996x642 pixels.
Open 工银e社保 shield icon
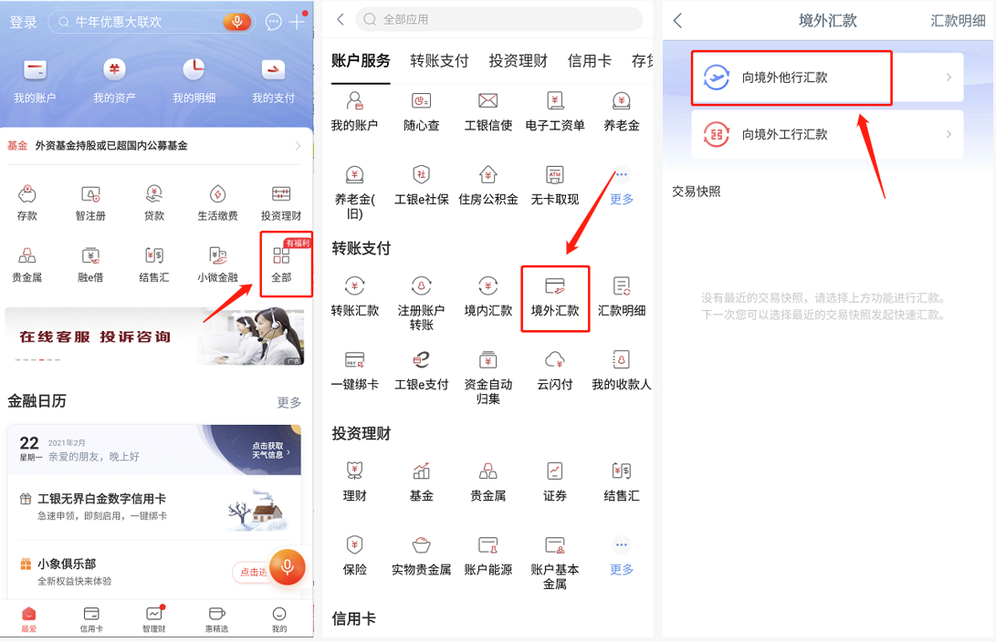421,174
